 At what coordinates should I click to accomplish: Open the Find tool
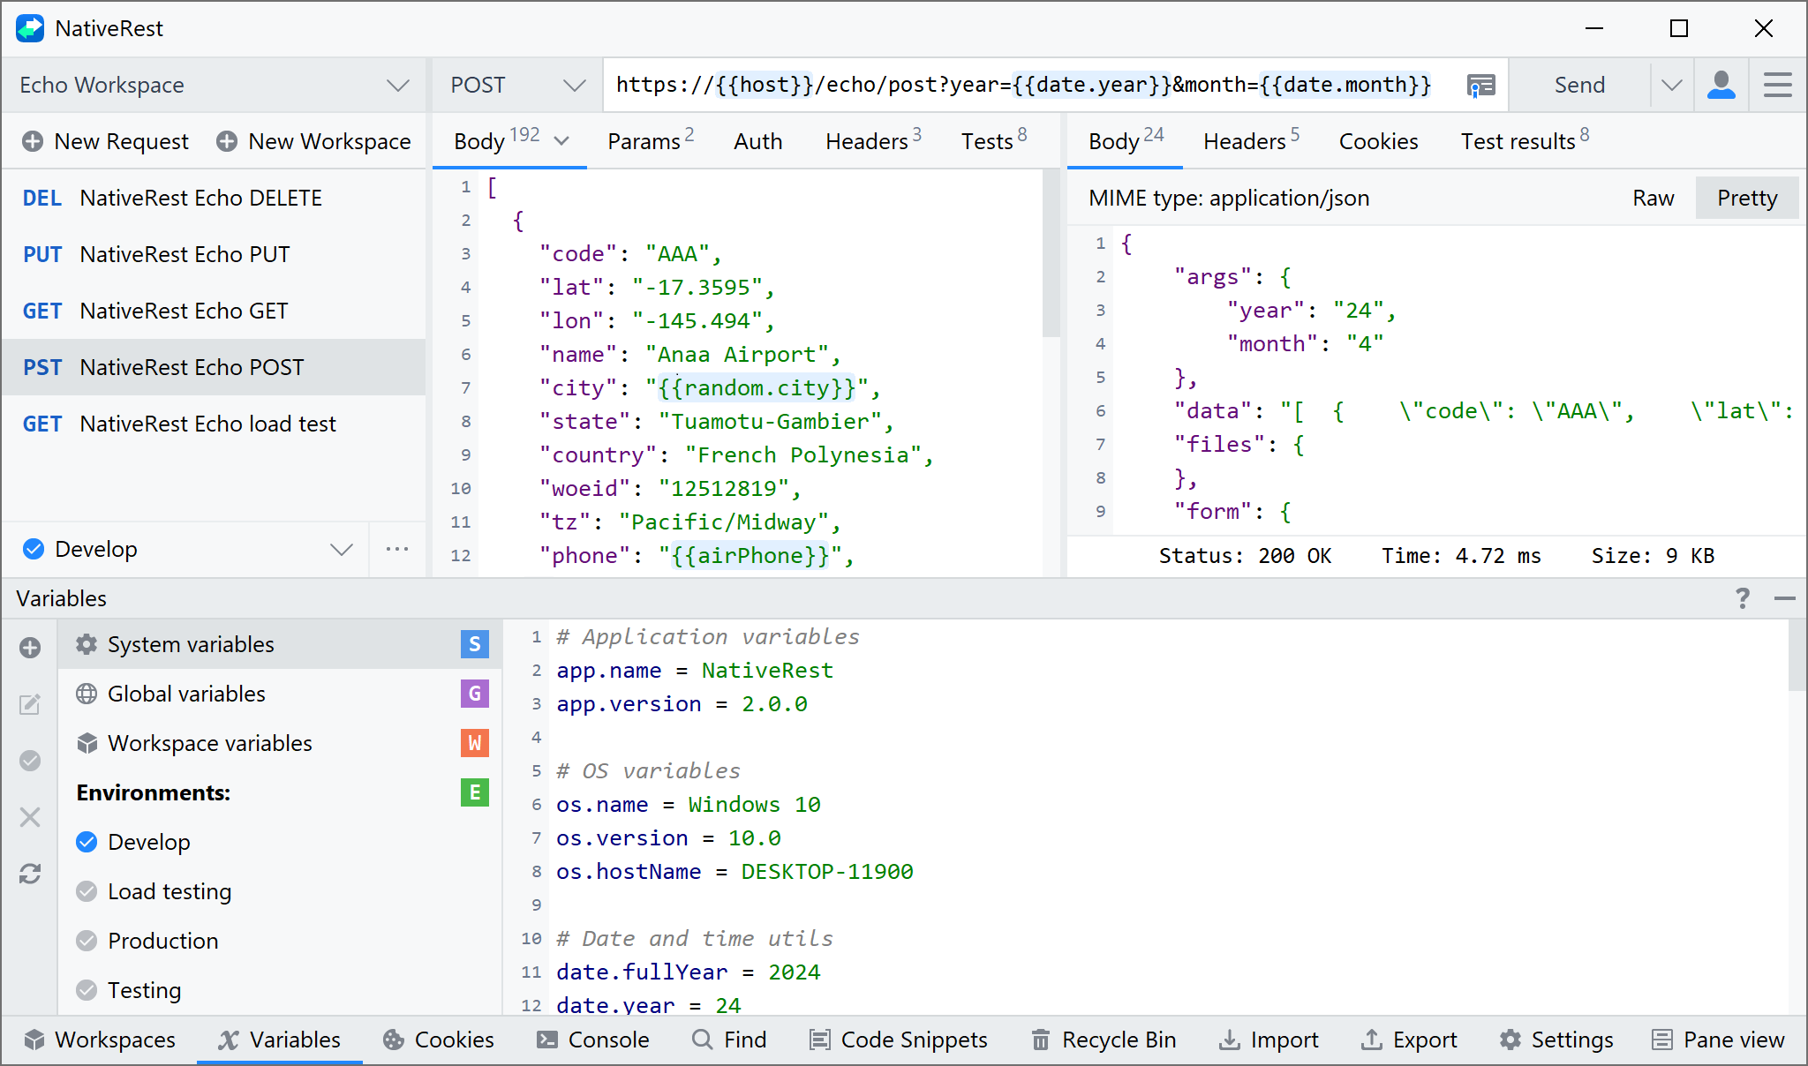[729, 1040]
